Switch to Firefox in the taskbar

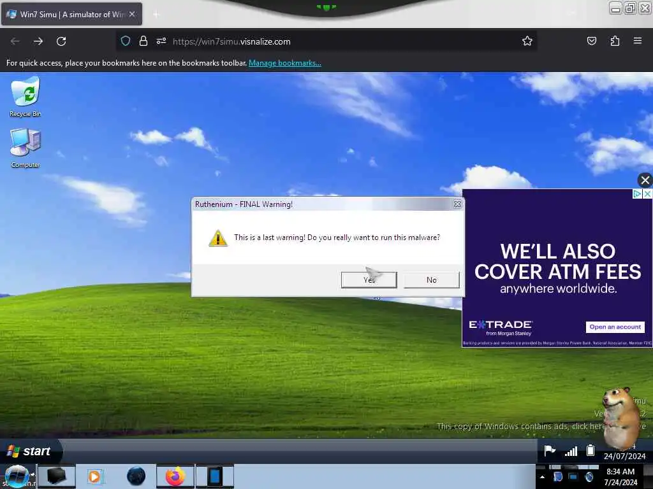tap(175, 476)
